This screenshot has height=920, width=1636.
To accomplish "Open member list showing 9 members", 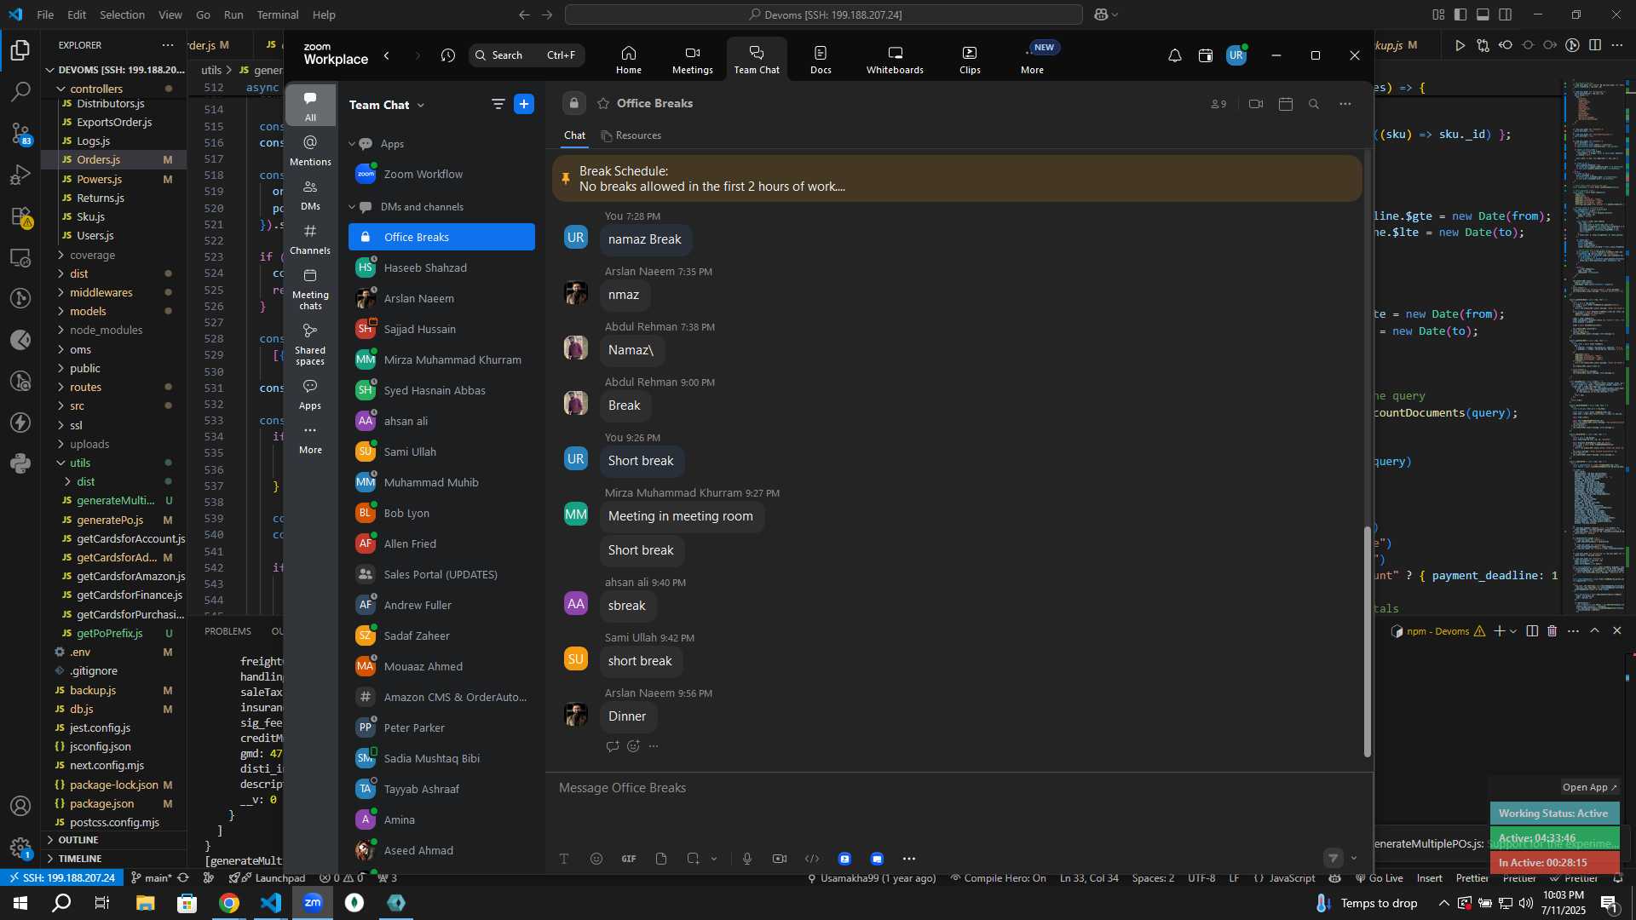I will tap(1218, 104).
